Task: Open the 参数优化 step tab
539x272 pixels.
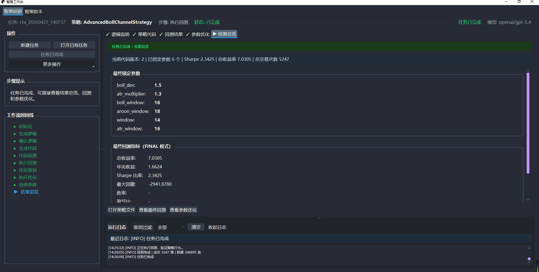Action: (x=198, y=34)
